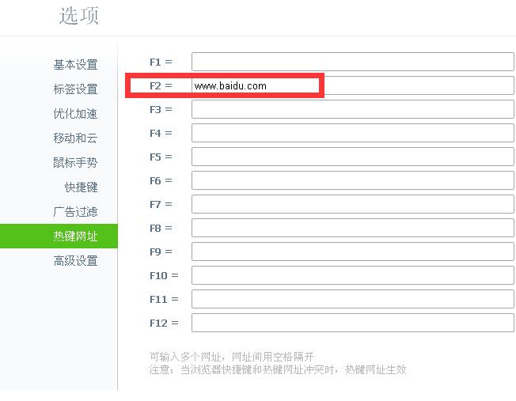The height and width of the screenshot is (401, 516).
Task: Click the F12 hotkey input box
Action: pos(352,323)
